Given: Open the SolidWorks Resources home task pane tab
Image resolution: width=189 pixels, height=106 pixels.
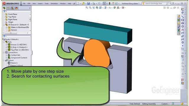Looking at the screenshot, I should click(179, 16).
